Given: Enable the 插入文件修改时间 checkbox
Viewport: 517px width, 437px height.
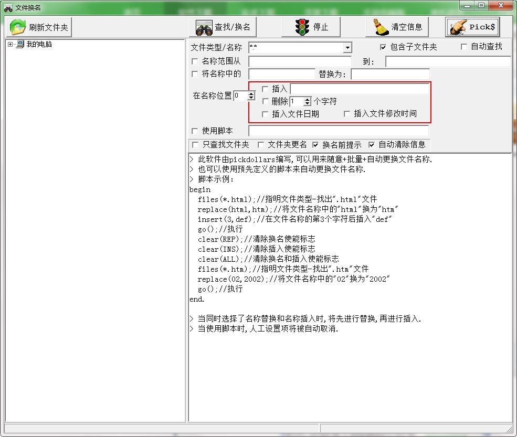Looking at the screenshot, I should 347,114.
